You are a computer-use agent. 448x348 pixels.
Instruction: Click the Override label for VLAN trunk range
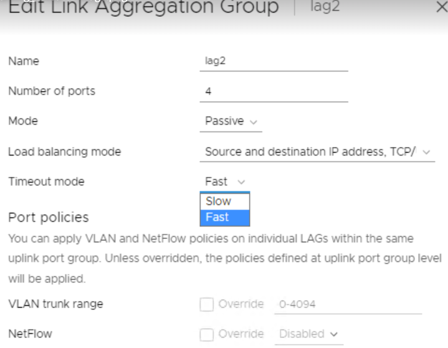coord(241,304)
